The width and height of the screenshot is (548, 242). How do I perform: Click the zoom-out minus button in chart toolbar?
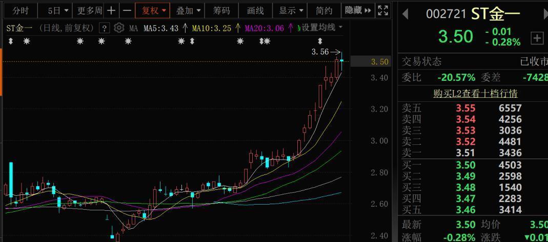pyautogui.click(x=127, y=10)
